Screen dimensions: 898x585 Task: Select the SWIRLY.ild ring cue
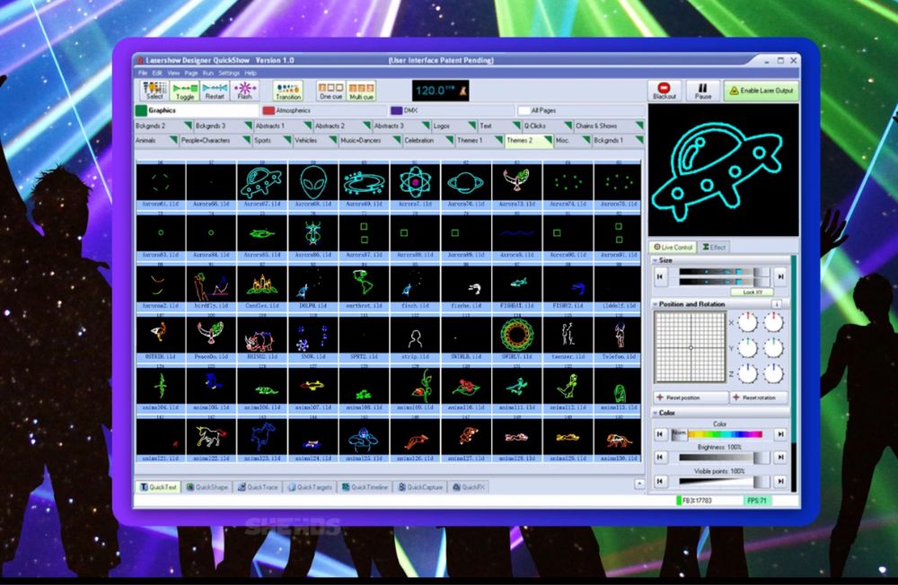click(x=516, y=339)
